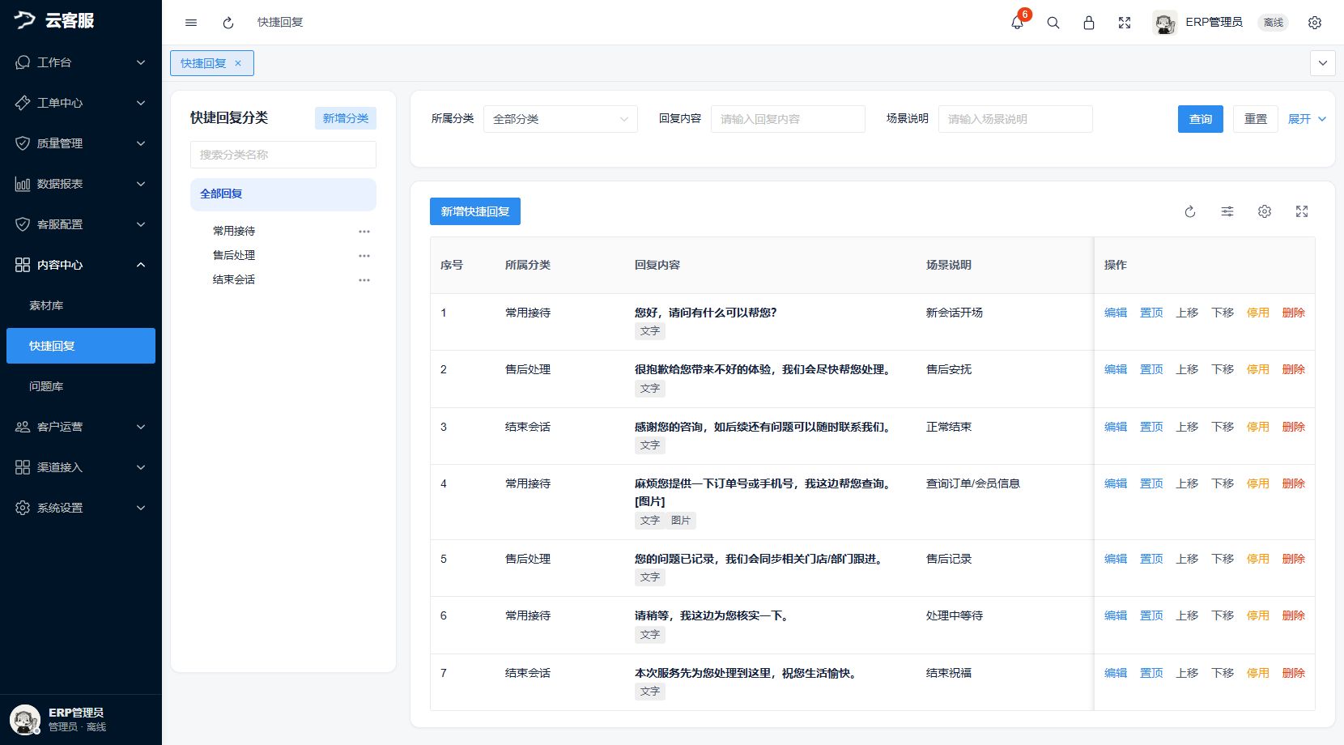The width and height of the screenshot is (1344, 745).
Task: Click the page refresh icon in header
Action: (228, 23)
